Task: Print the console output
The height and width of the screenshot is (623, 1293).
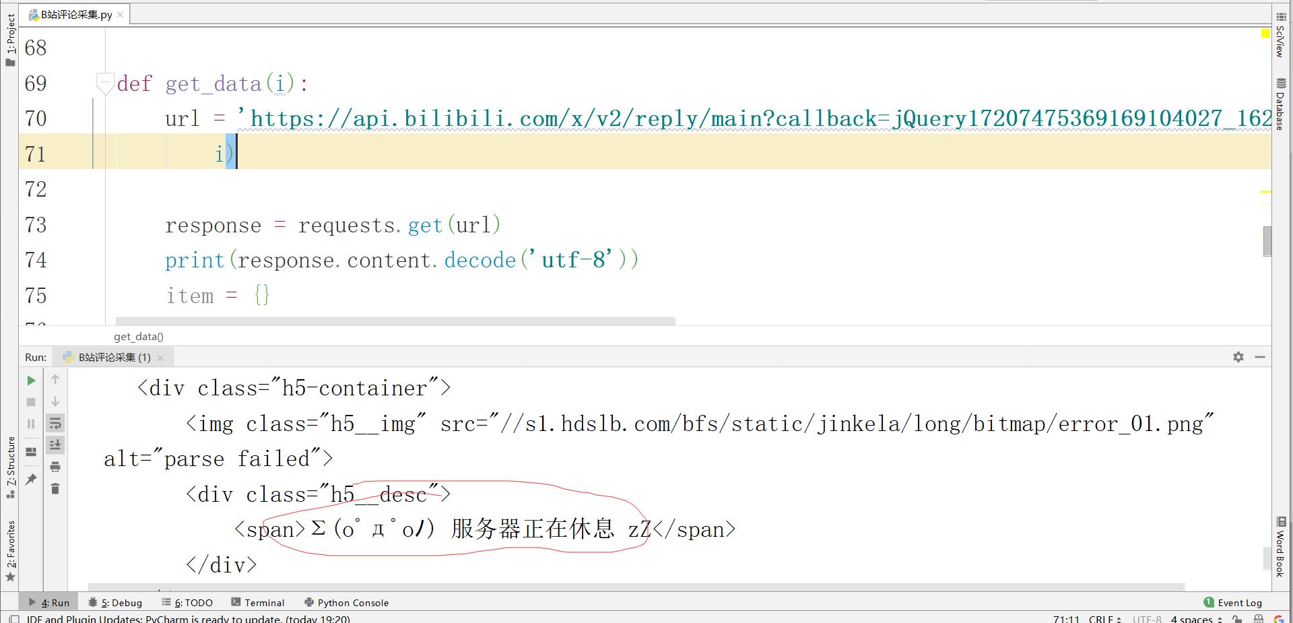Action: pyautogui.click(x=55, y=467)
